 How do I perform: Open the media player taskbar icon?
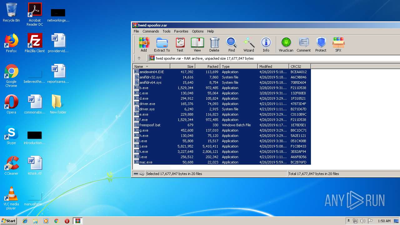[x=46, y=221]
